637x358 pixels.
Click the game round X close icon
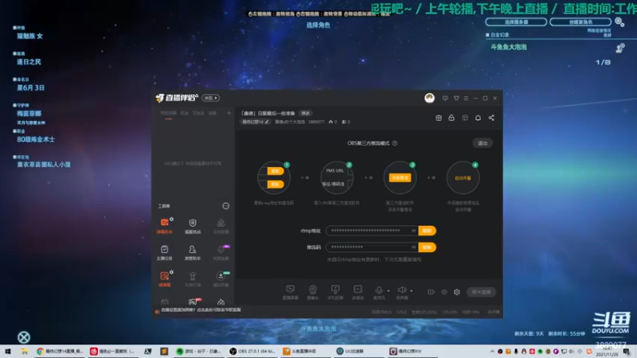[x=24, y=337]
